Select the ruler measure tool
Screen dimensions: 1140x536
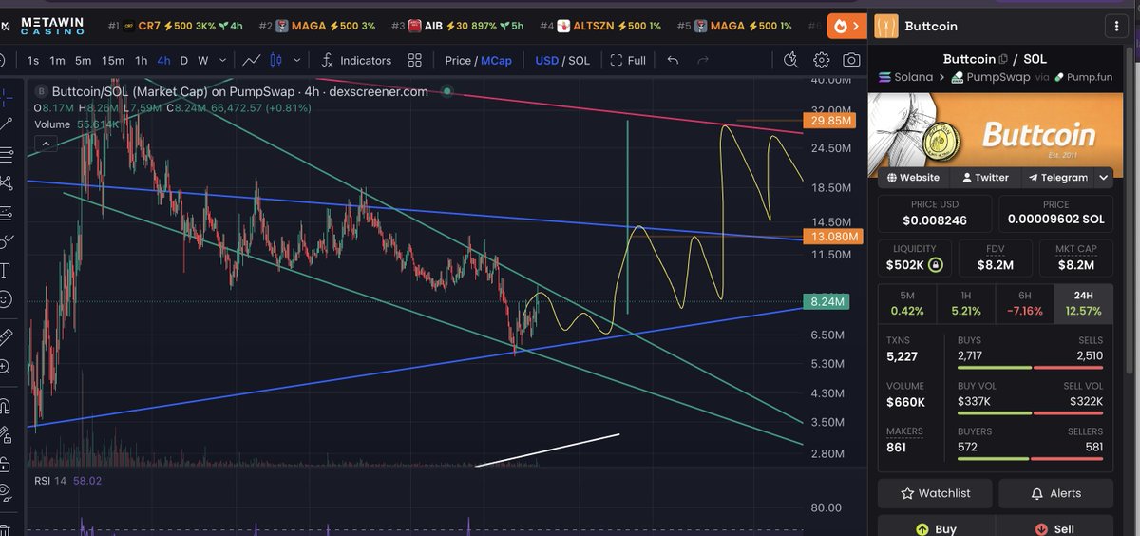[5, 335]
